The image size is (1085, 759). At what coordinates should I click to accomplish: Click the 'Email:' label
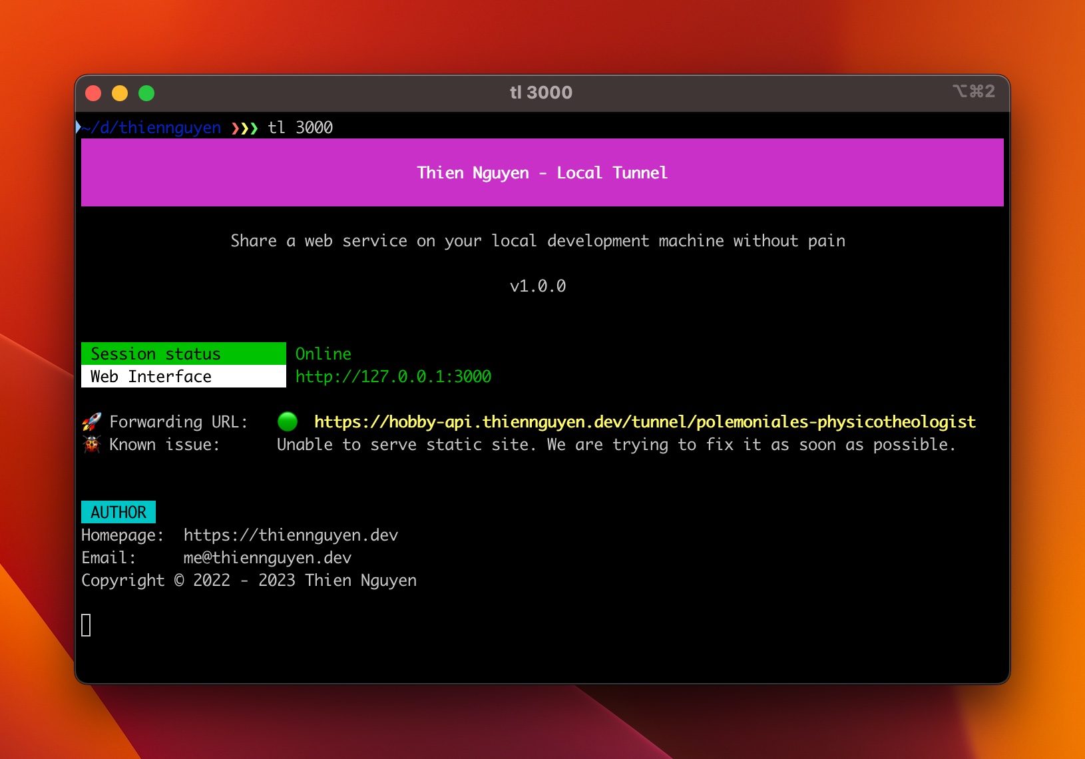pyautogui.click(x=108, y=558)
